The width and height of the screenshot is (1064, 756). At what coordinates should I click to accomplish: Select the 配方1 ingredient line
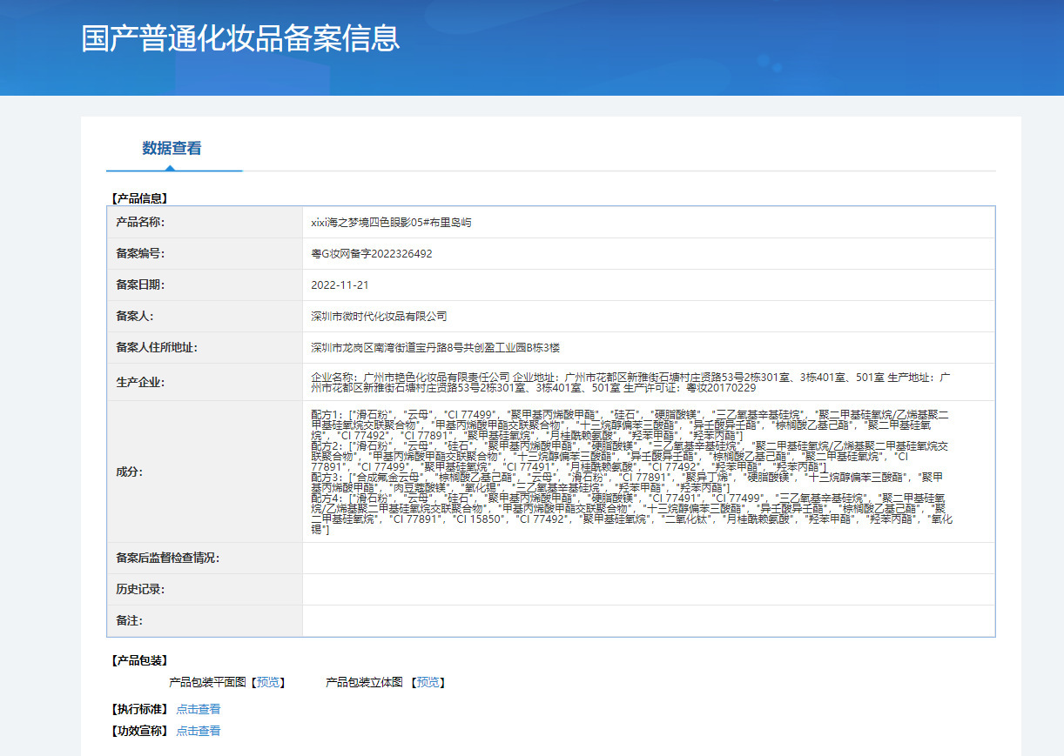(630, 424)
